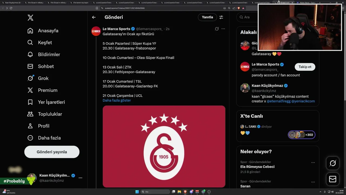Click browser reload button
This screenshot has height=195, width=346.
[11, 8]
